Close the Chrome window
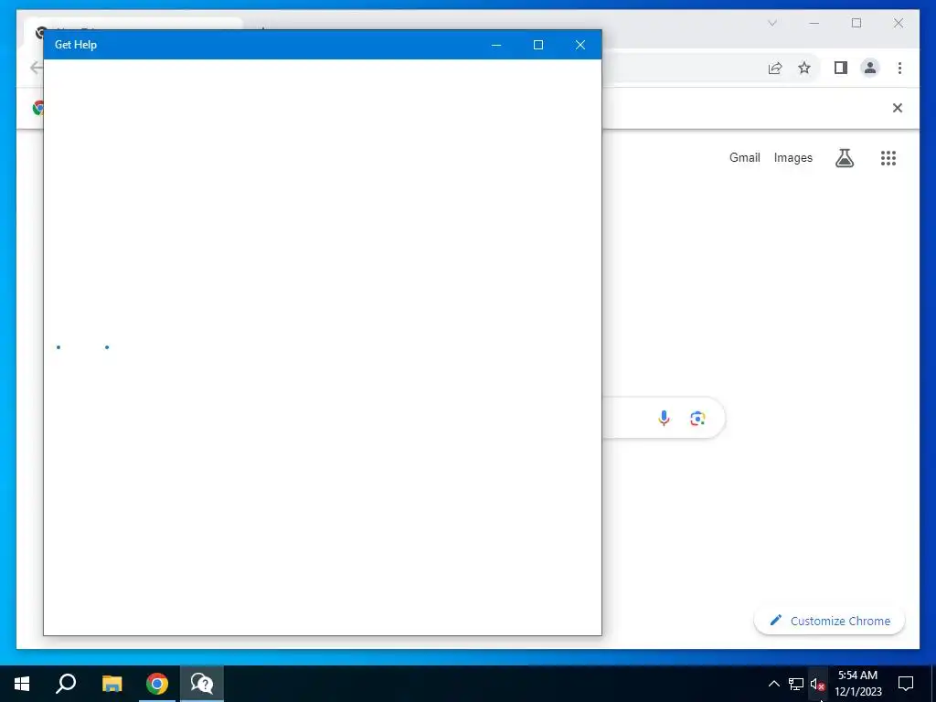This screenshot has height=702, width=936. [x=898, y=23]
